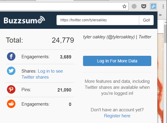Image resolution: width=167 pixels, height=123 pixels.
Task: Click the Go! button
Action: point(146,20)
